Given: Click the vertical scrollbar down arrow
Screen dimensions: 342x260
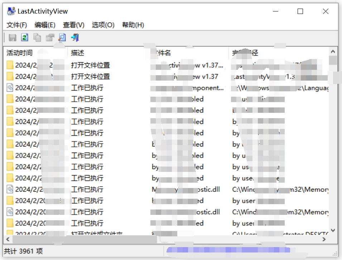Looking at the screenshot, I should (333, 230).
